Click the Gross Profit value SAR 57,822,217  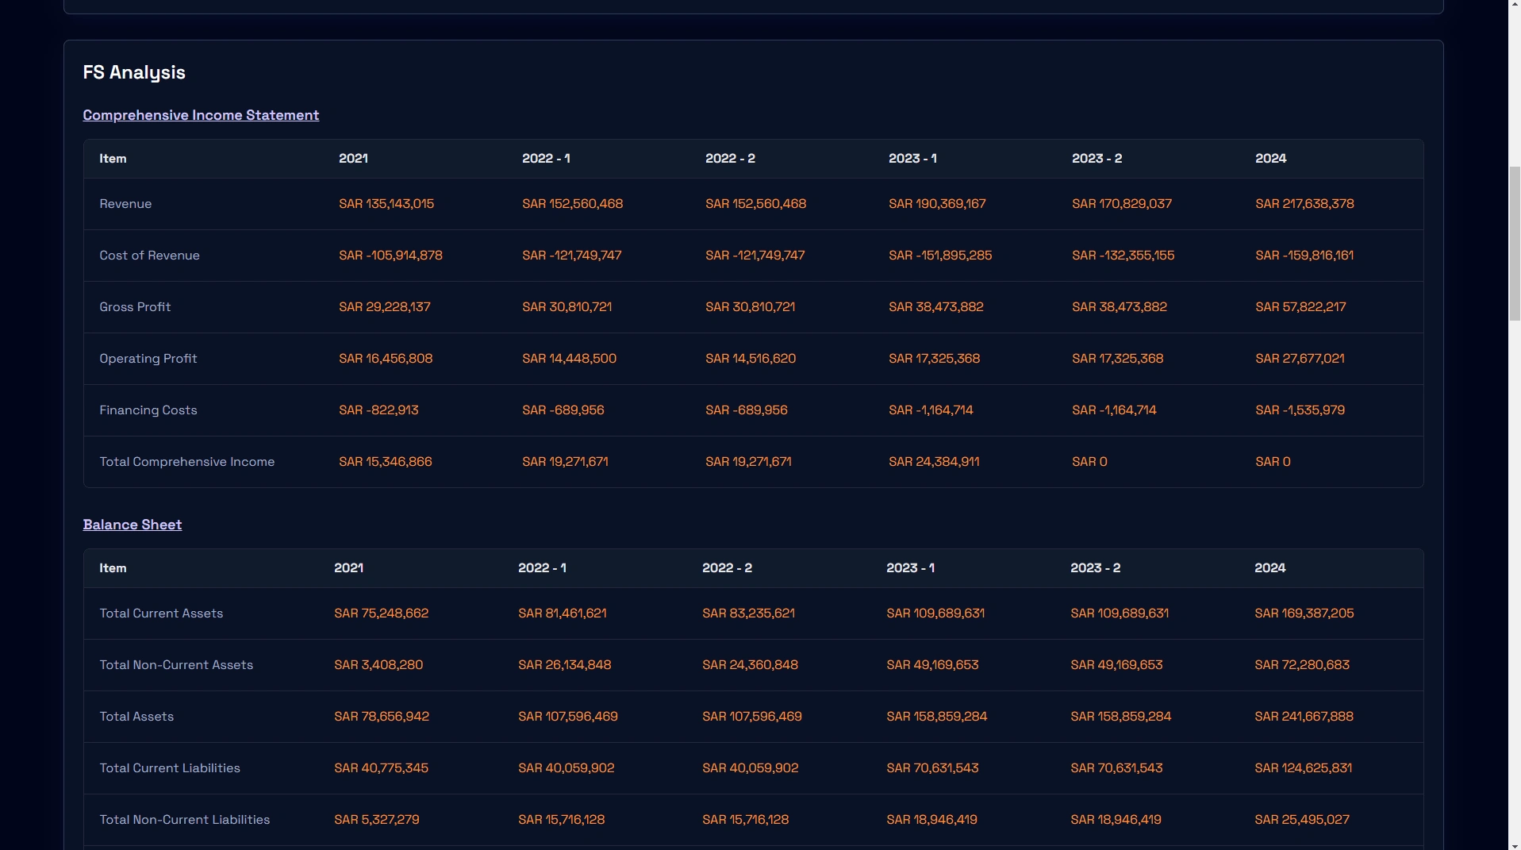point(1300,307)
